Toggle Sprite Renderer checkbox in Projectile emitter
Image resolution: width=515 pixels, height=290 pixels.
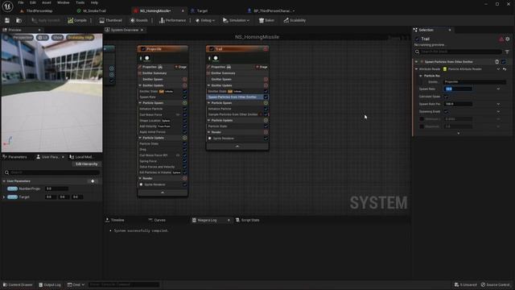pyautogui.click(x=184, y=184)
